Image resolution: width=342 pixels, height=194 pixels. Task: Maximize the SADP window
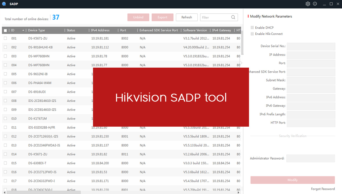(x=331, y=4)
